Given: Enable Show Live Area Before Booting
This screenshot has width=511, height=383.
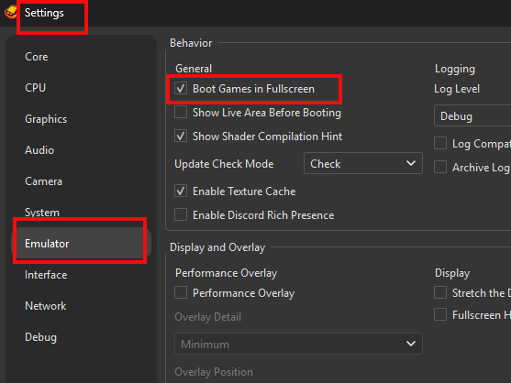Looking at the screenshot, I should pos(181,113).
